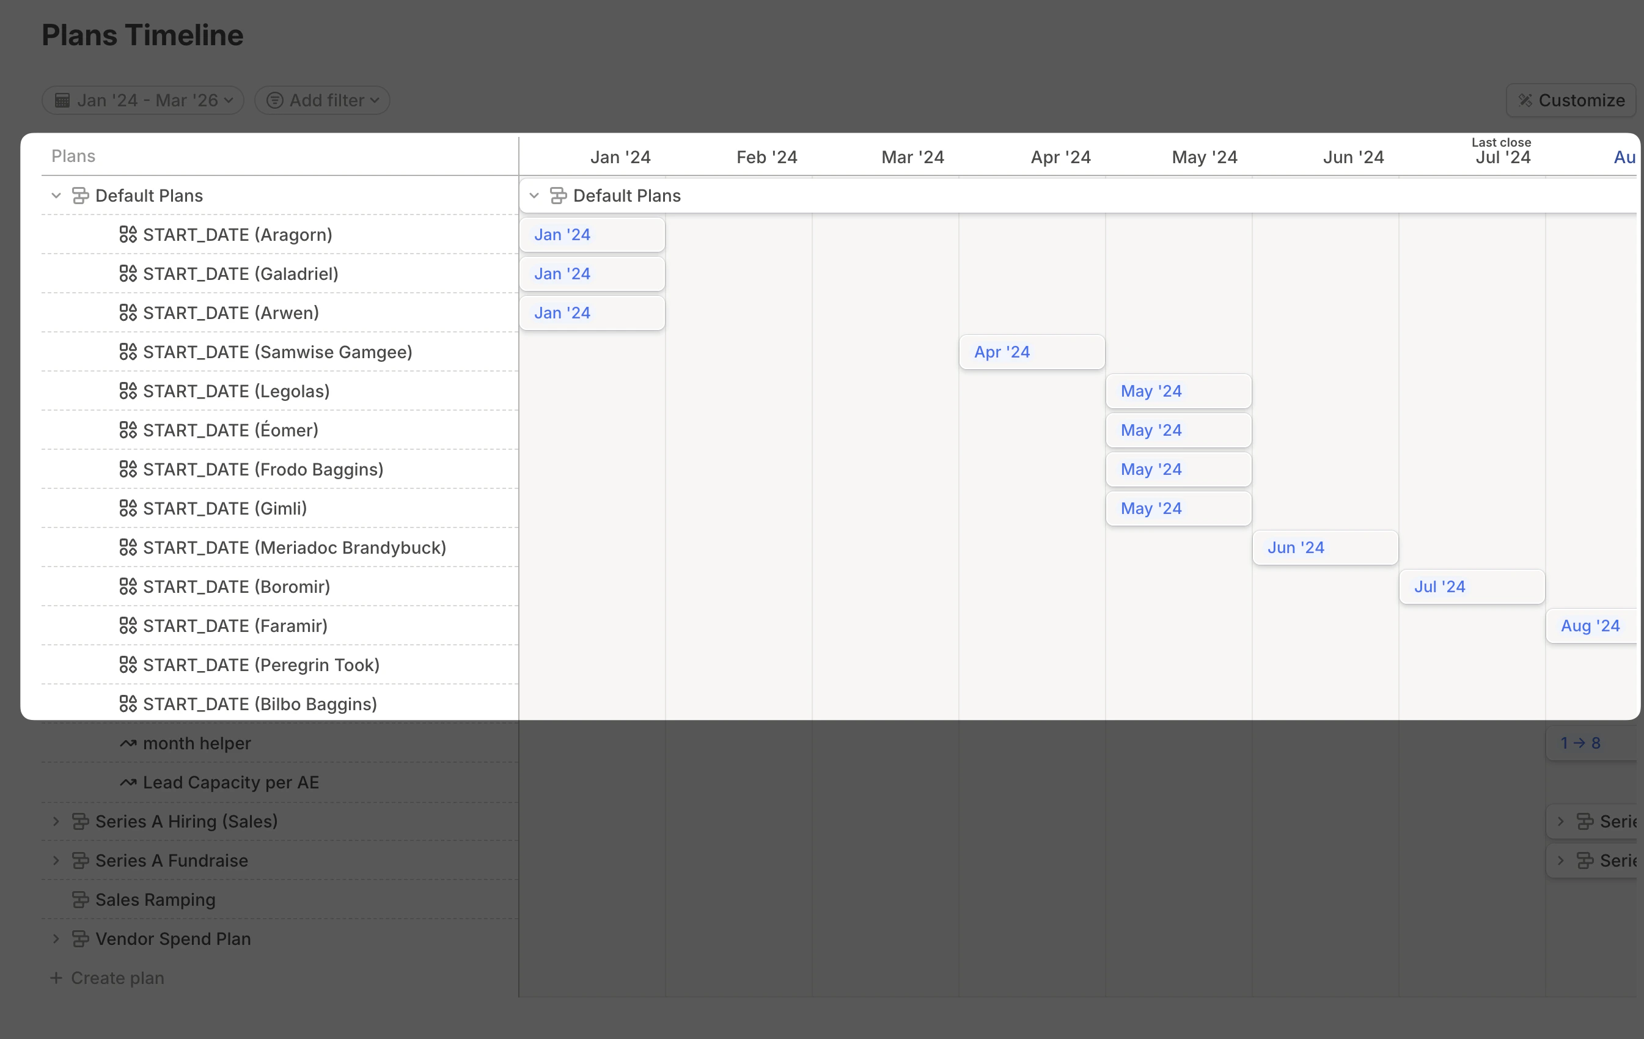Image resolution: width=1644 pixels, height=1039 pixels.
Task: Open the Add filter menu
Action: [321, 100]
